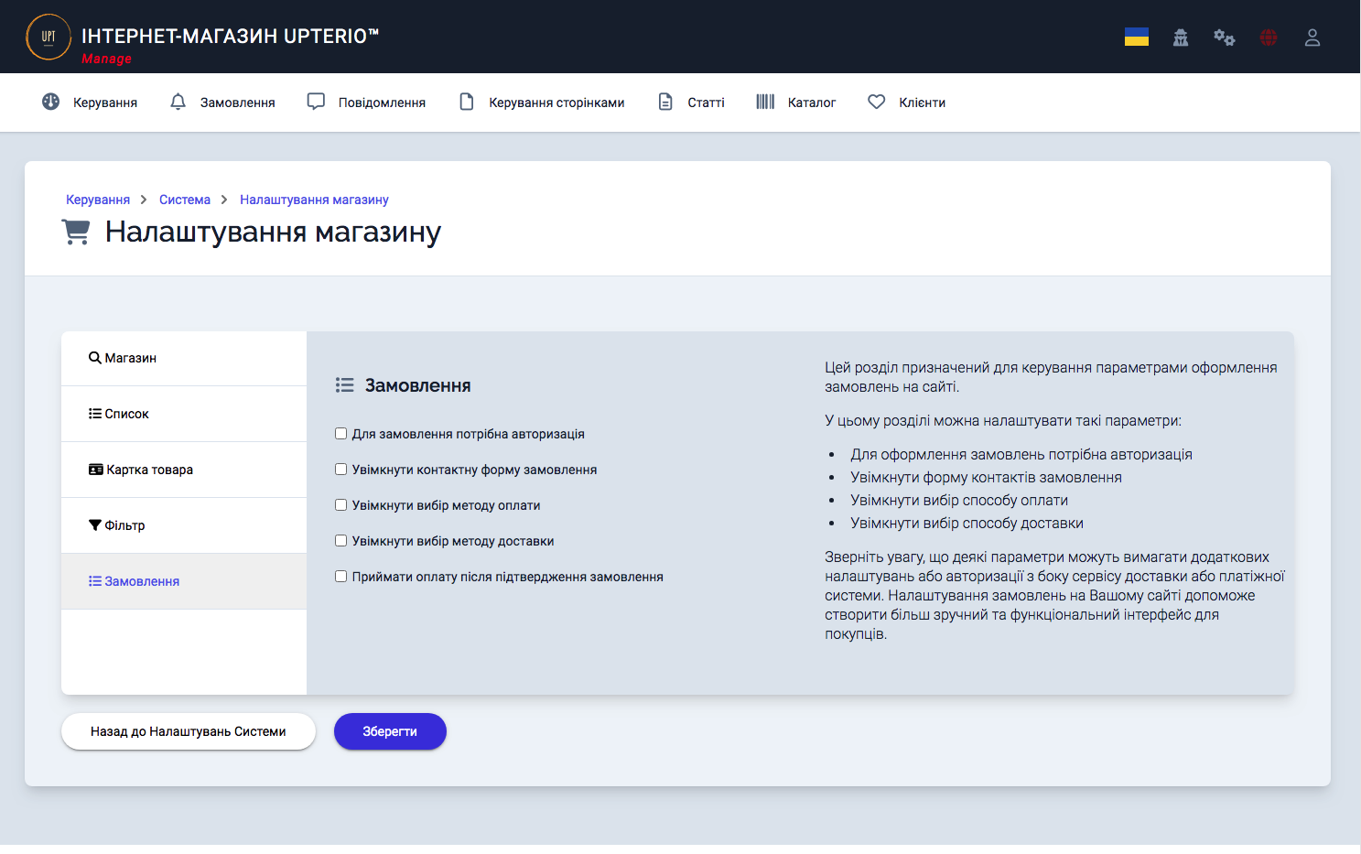
Task: Click the red globe icon
Action: coord(1269,38)
